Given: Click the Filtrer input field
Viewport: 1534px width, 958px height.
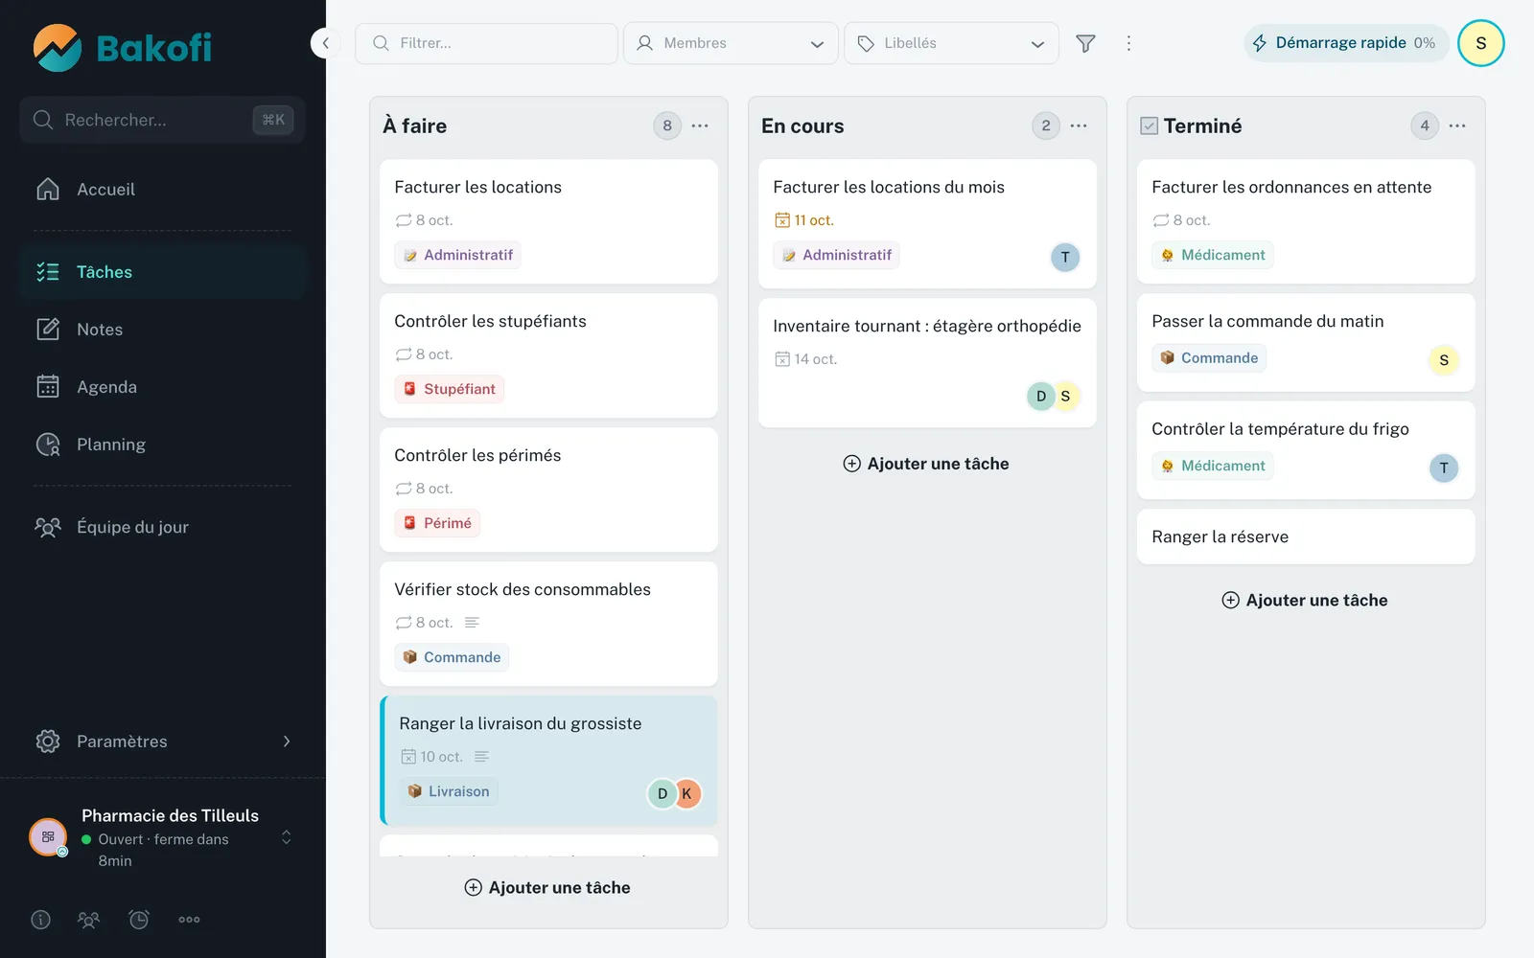Looking at the screenshot, I should (x=486, y=43).
